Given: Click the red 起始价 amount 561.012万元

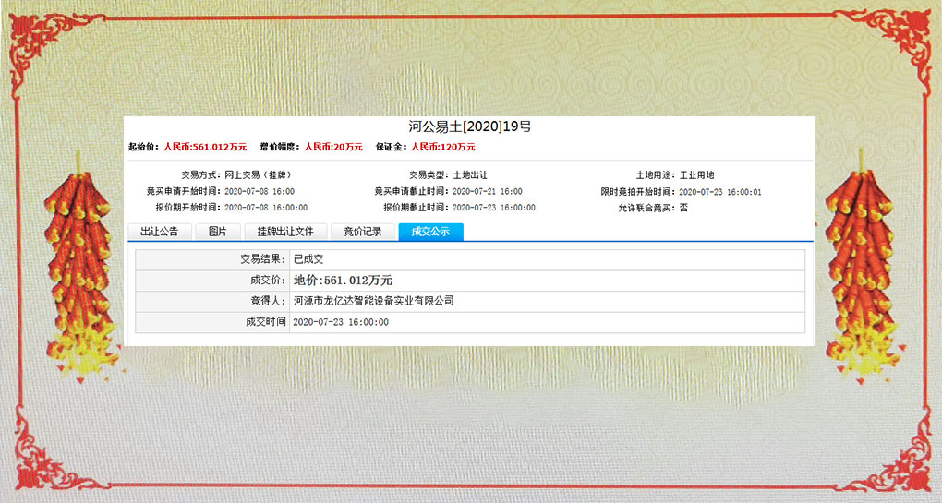Looking at the screenshot, I should (x=205, y=147).
